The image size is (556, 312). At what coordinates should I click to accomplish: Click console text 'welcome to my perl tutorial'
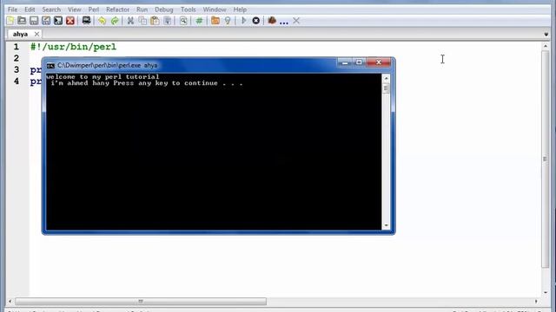click(x=103, y=77)
